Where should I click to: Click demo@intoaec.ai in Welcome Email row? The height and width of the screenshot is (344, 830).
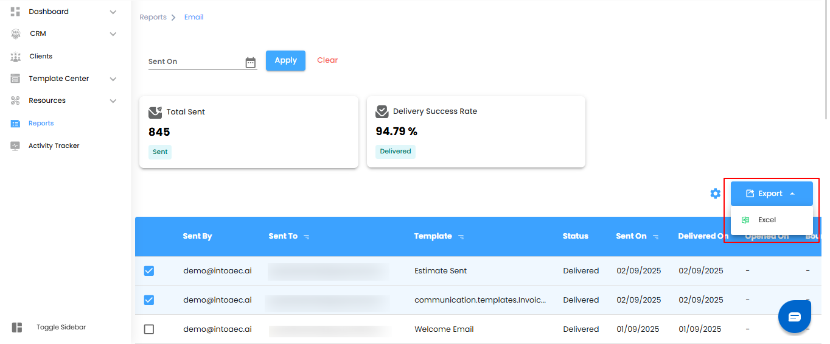tap(217, 329)
